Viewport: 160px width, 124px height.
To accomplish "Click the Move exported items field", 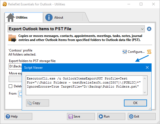I will 15,79.
